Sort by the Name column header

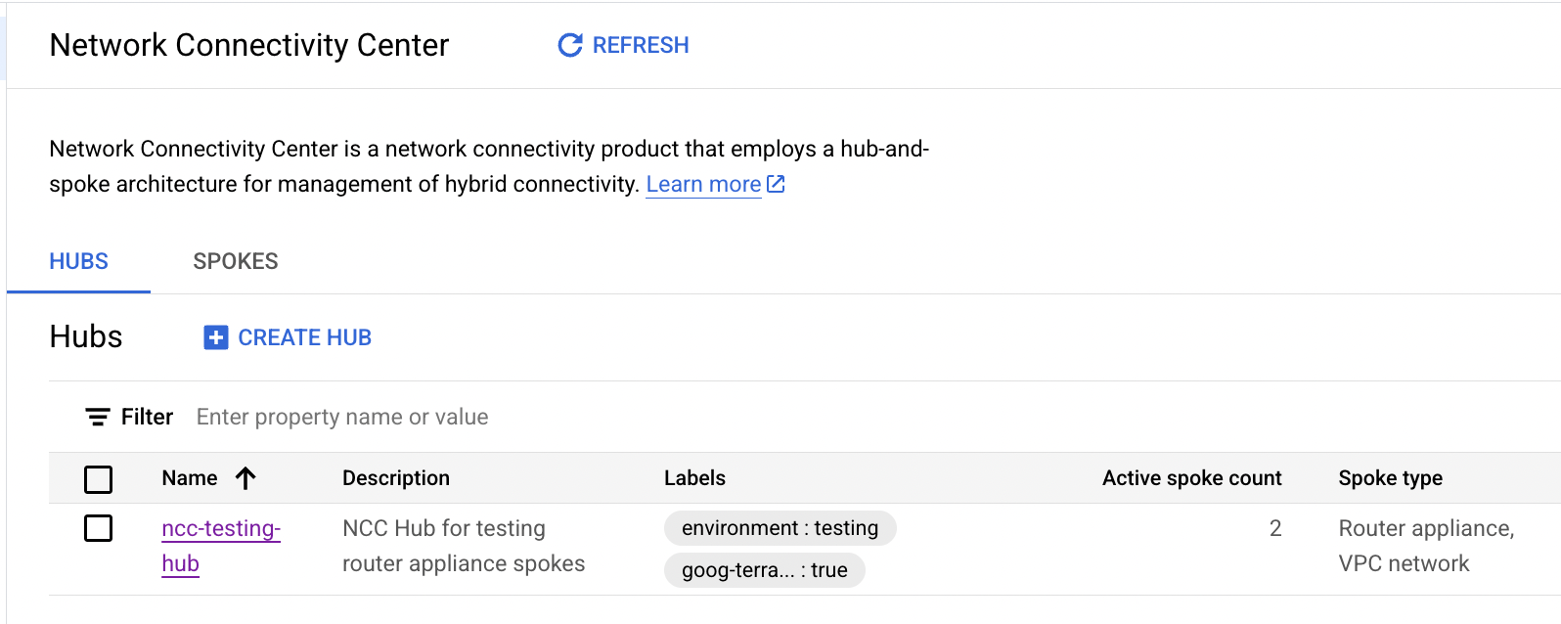point(190,478)
